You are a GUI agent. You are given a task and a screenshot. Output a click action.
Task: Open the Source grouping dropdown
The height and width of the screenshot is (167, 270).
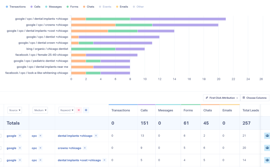[x=15, y=110]
